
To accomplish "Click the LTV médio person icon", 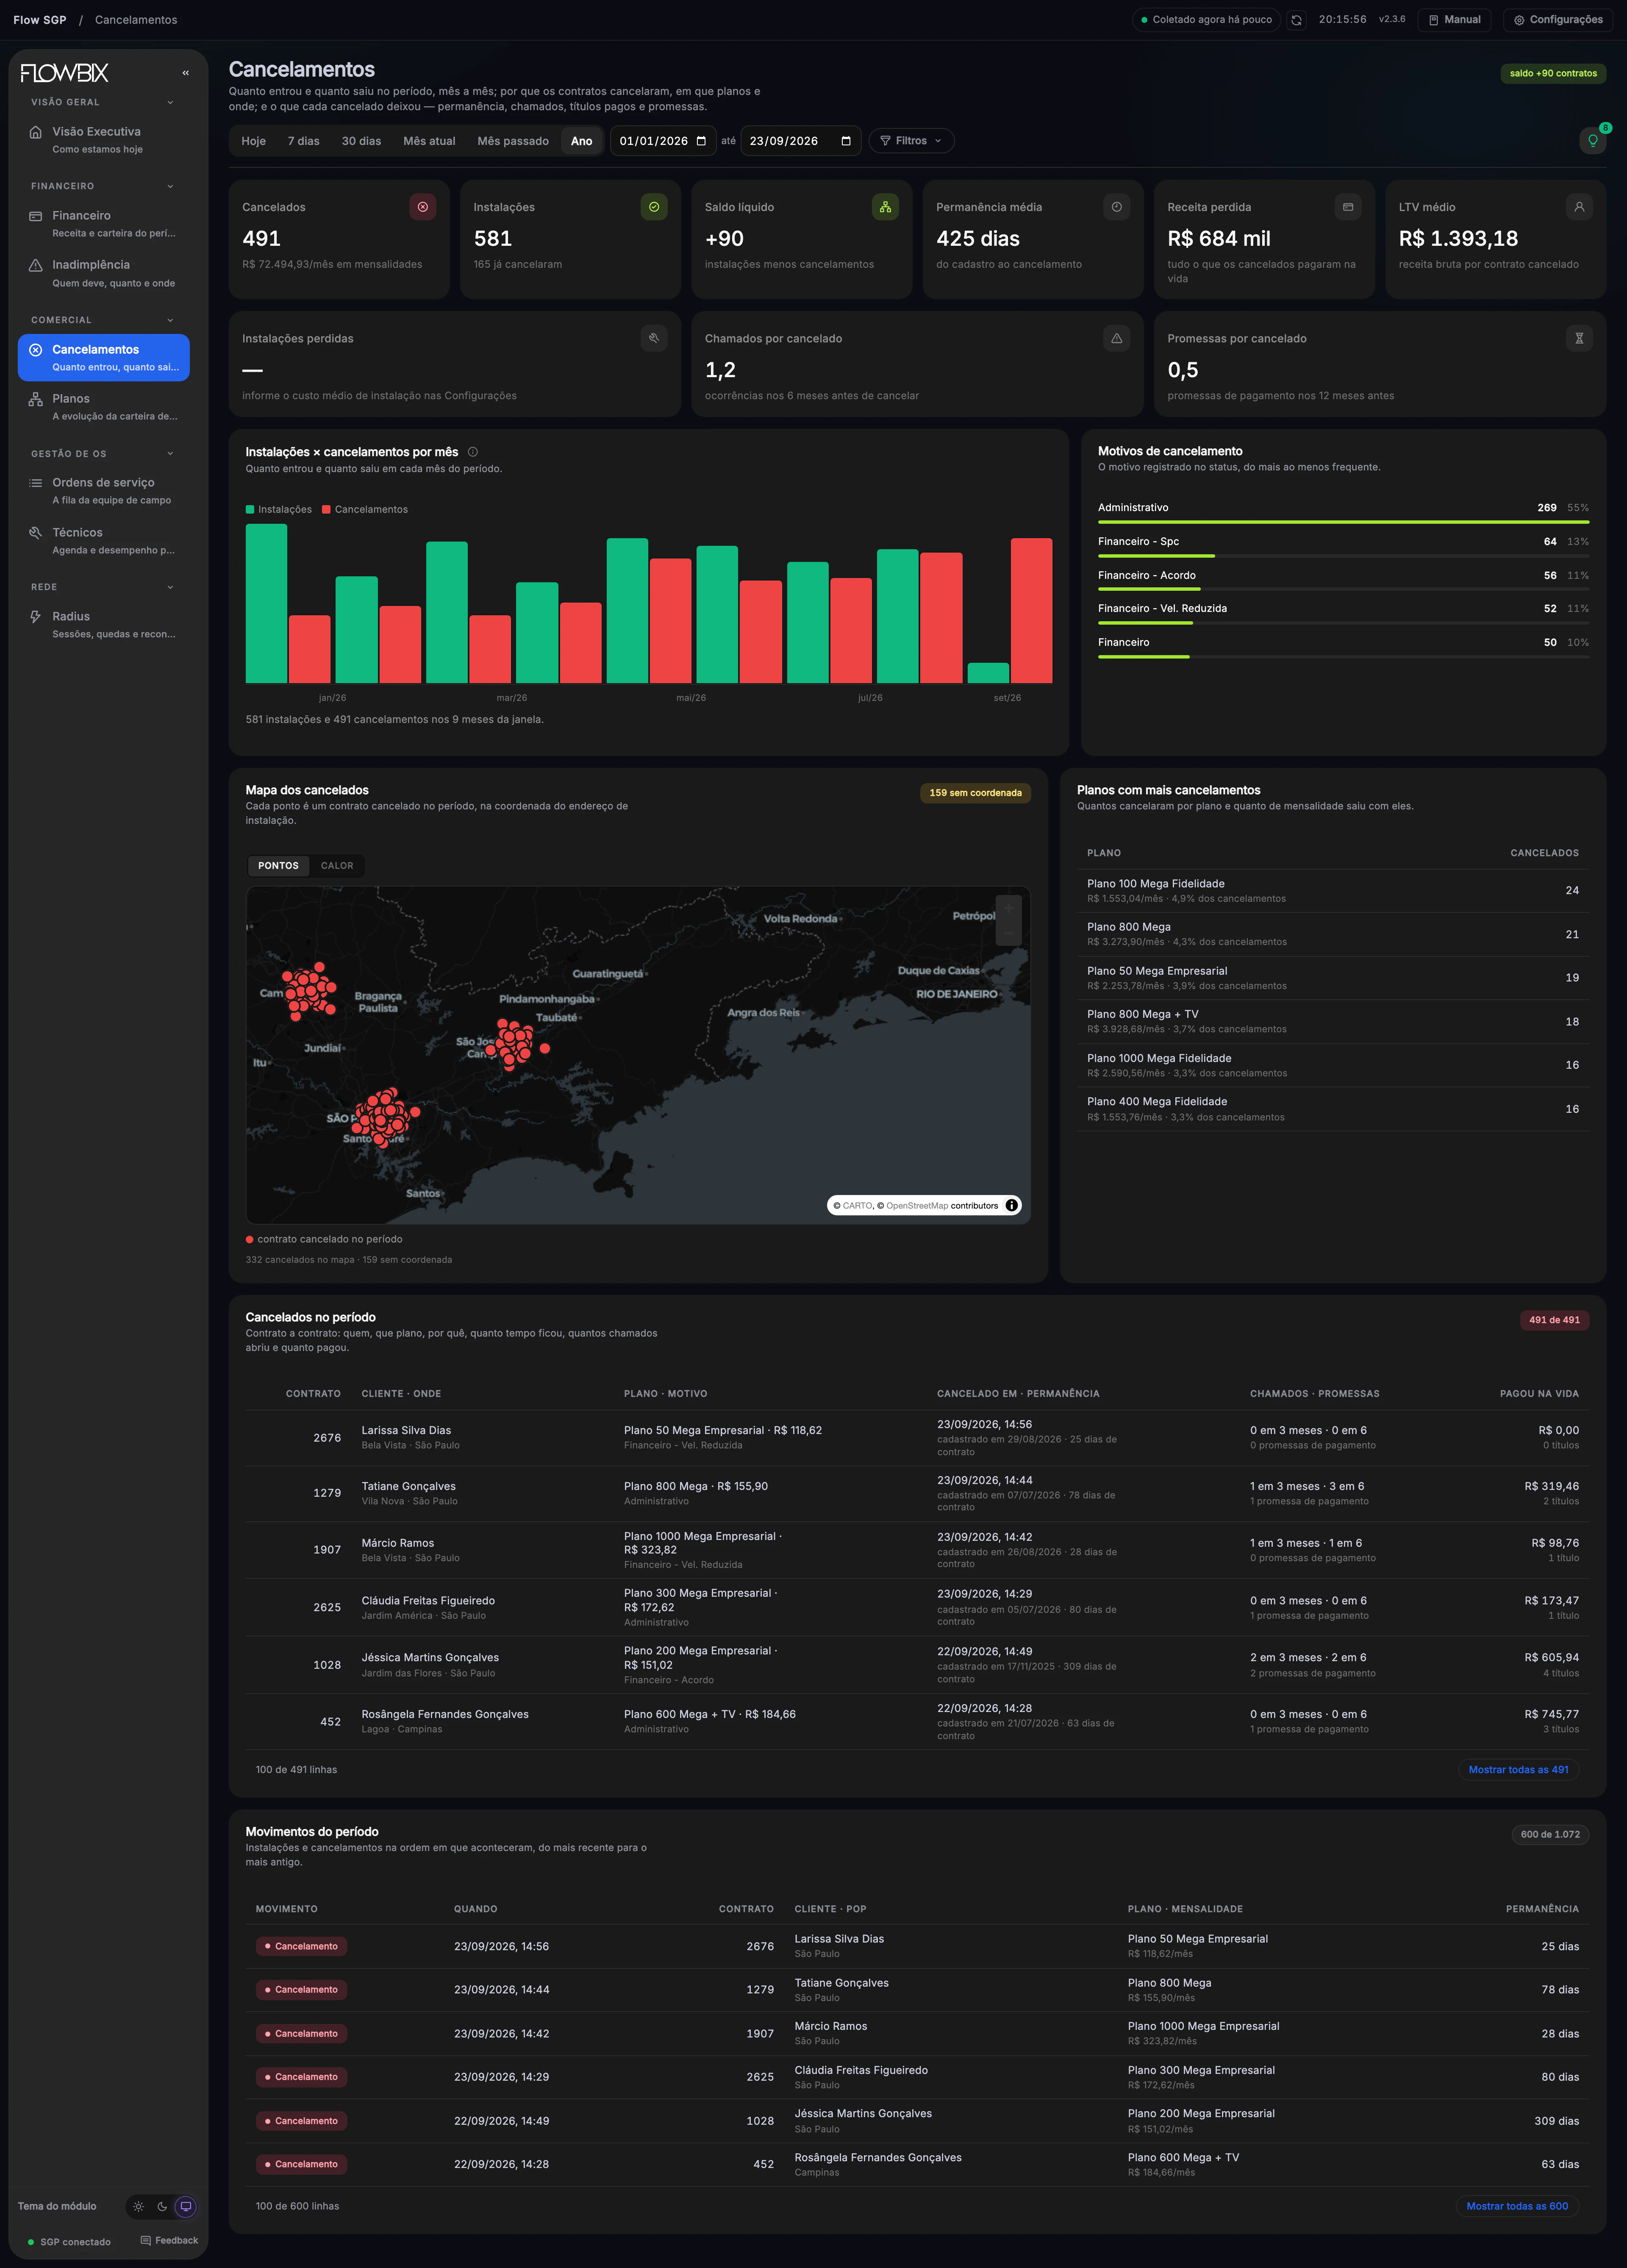I will [1579, 207].
